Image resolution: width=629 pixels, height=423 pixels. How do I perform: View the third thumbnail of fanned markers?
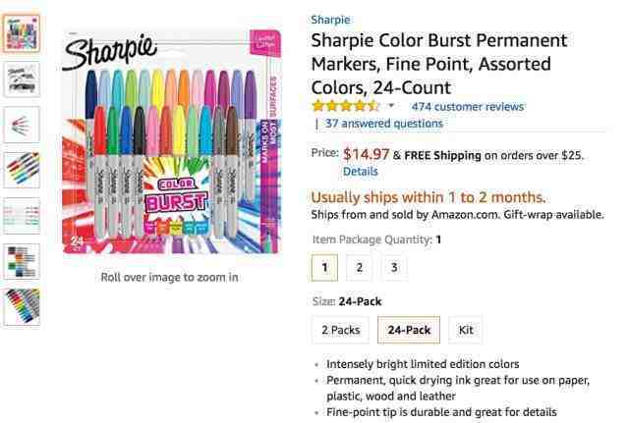point(21,125)
